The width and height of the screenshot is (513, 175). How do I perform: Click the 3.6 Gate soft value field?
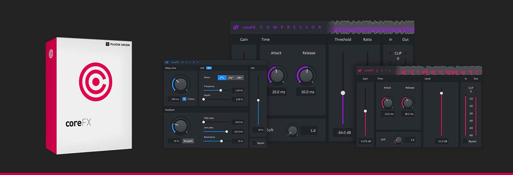click(x=410, y=140)
